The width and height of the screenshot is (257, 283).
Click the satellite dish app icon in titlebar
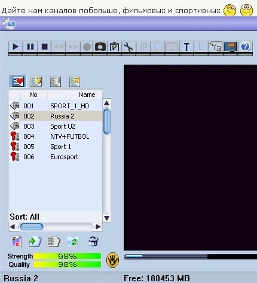[8, 24]
